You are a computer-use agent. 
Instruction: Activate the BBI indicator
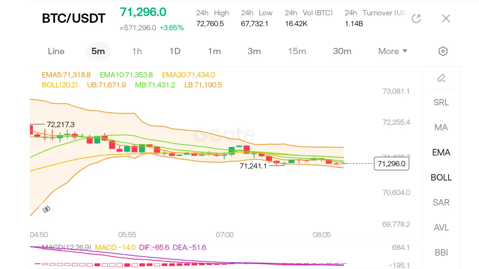[x=441, y=253]
